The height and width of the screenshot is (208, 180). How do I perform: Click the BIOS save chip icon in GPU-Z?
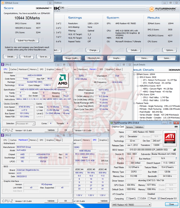tap(174, 150)
